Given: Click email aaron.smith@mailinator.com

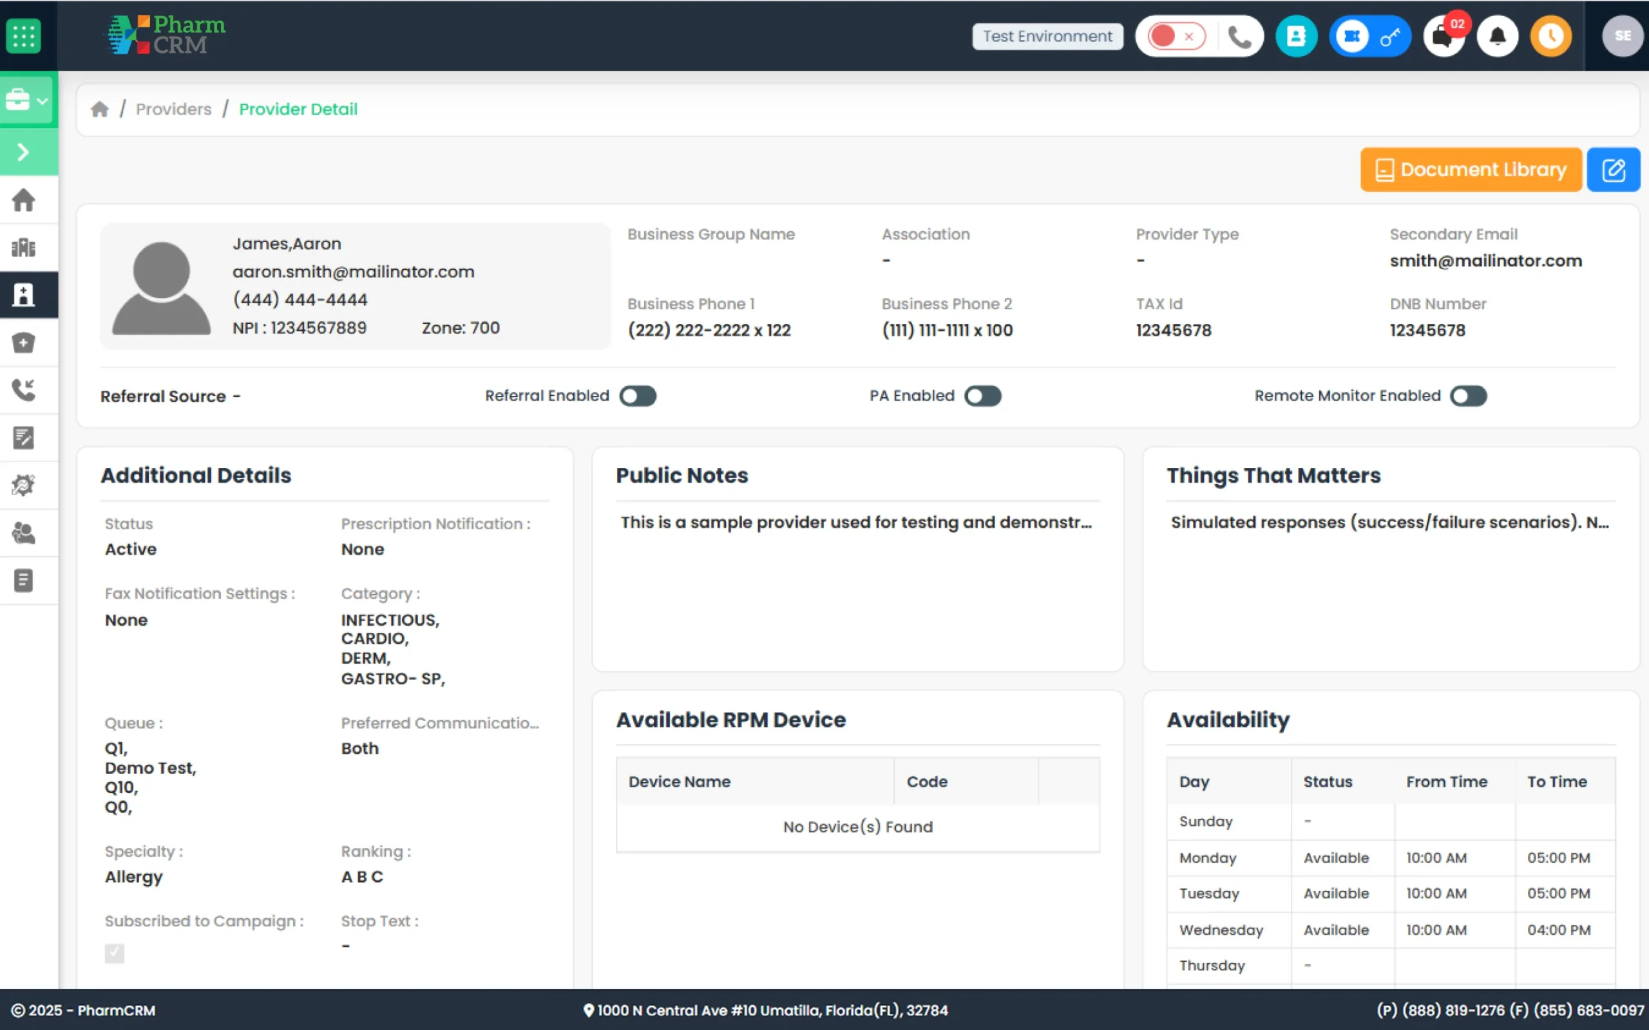Looking at the screenshot, I should pyautogui.click(x=354, y=272).
